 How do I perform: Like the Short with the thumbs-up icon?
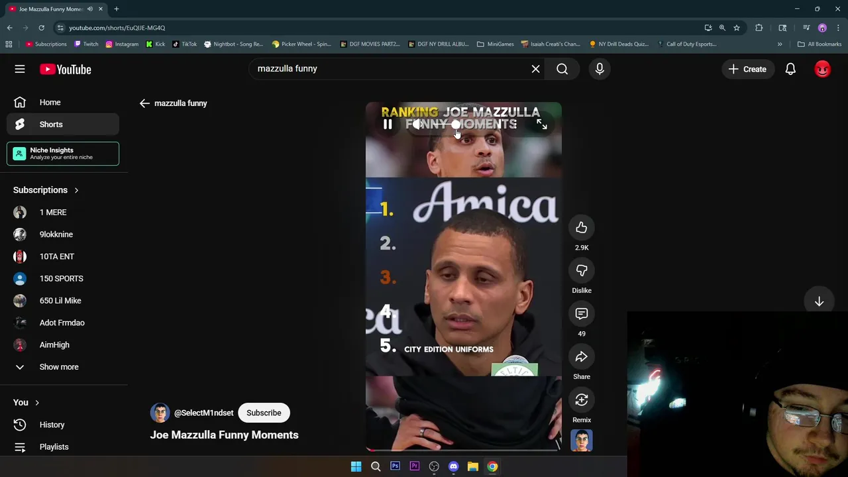pos(581,228)
